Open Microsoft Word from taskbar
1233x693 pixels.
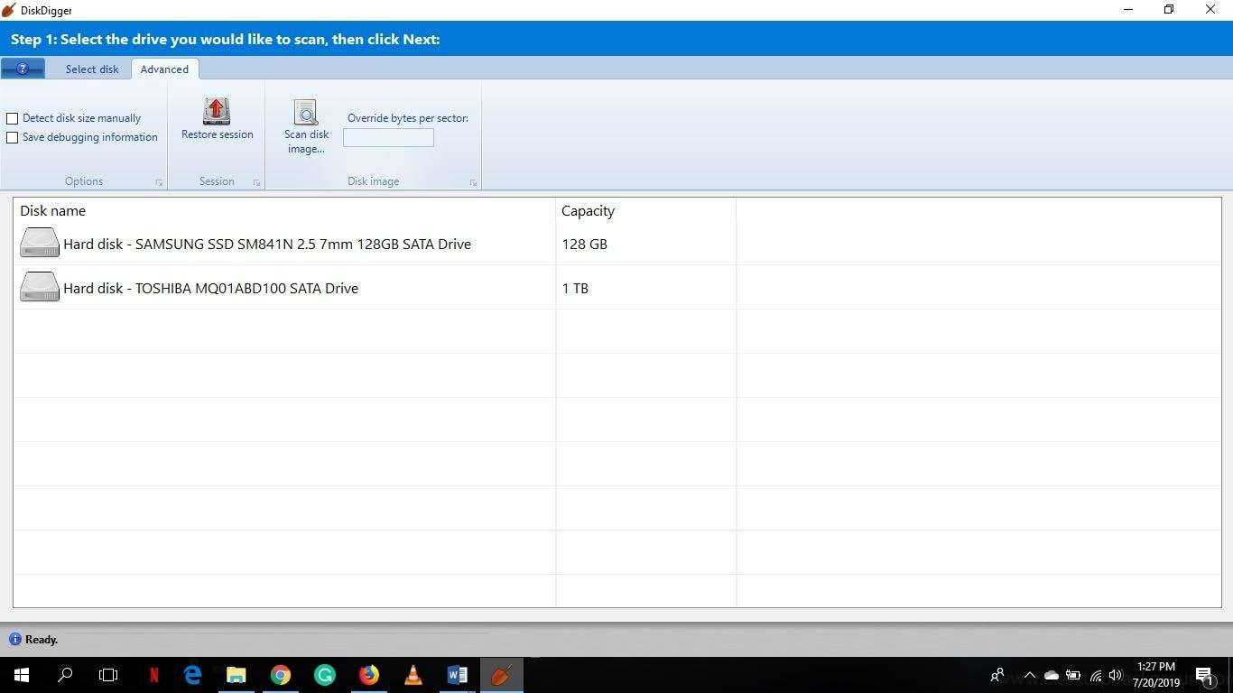457,675
